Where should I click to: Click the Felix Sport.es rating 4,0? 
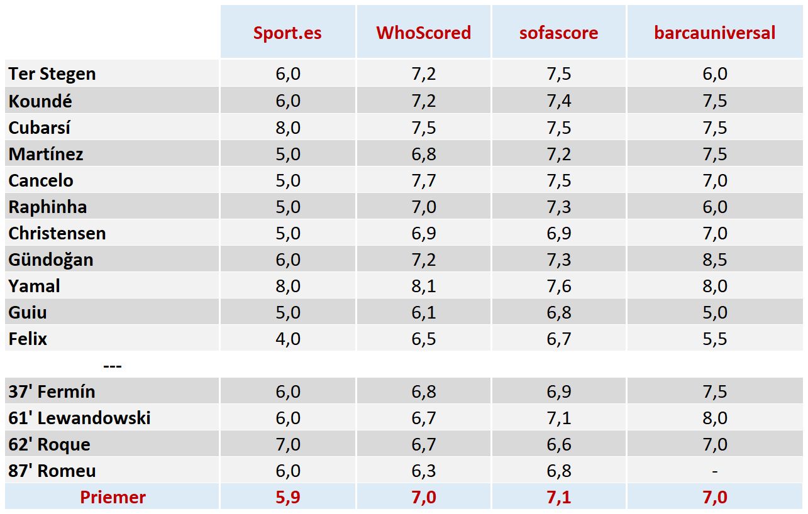click(x=288, y=339)
